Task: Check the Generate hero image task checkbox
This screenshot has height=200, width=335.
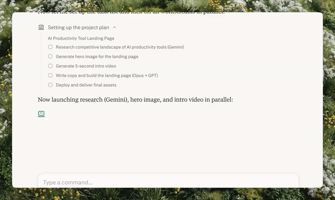Action: [x=50, y=56]
